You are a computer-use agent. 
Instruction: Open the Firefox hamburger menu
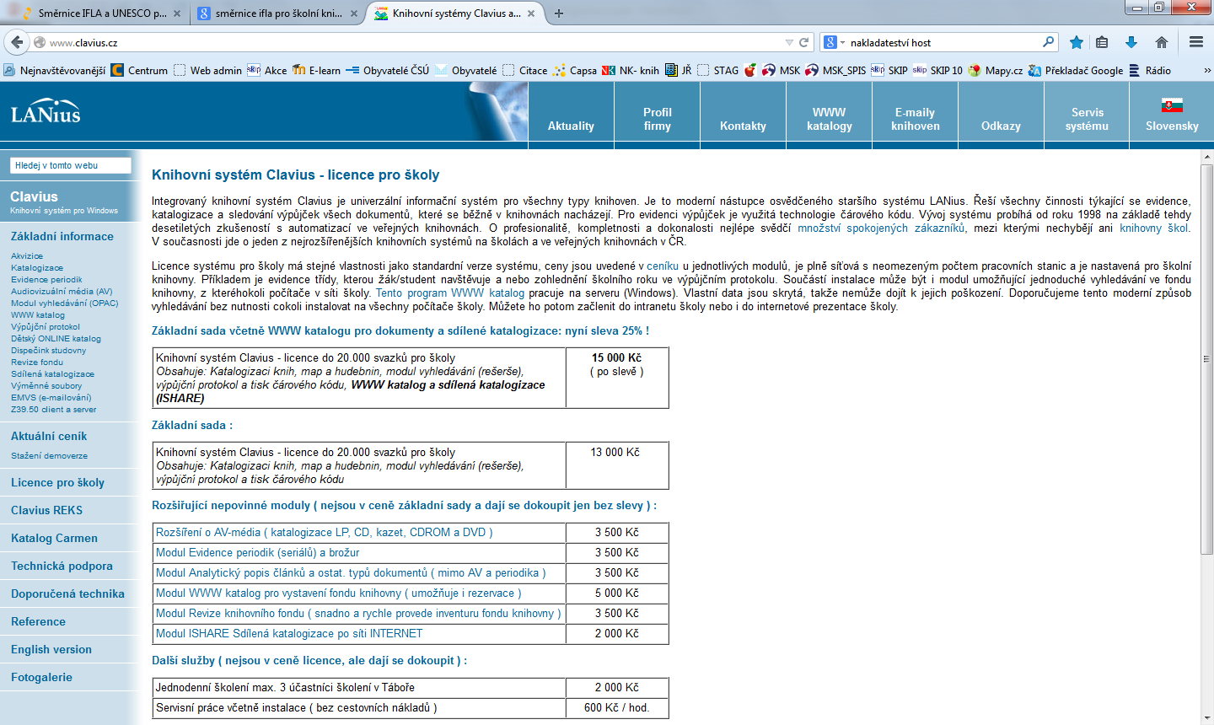[x=1196, y=42]
